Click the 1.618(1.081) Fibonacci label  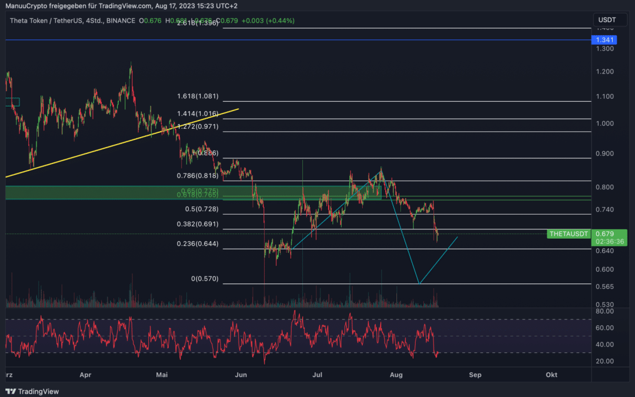(198, 96)
